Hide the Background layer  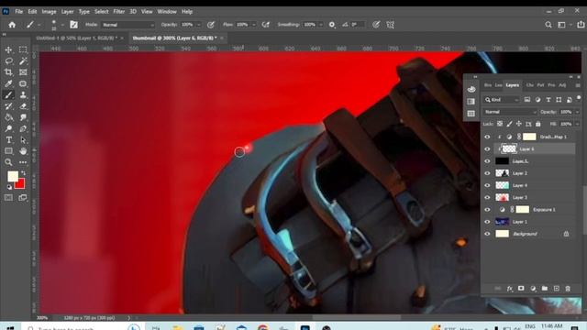tap(487, 234)
